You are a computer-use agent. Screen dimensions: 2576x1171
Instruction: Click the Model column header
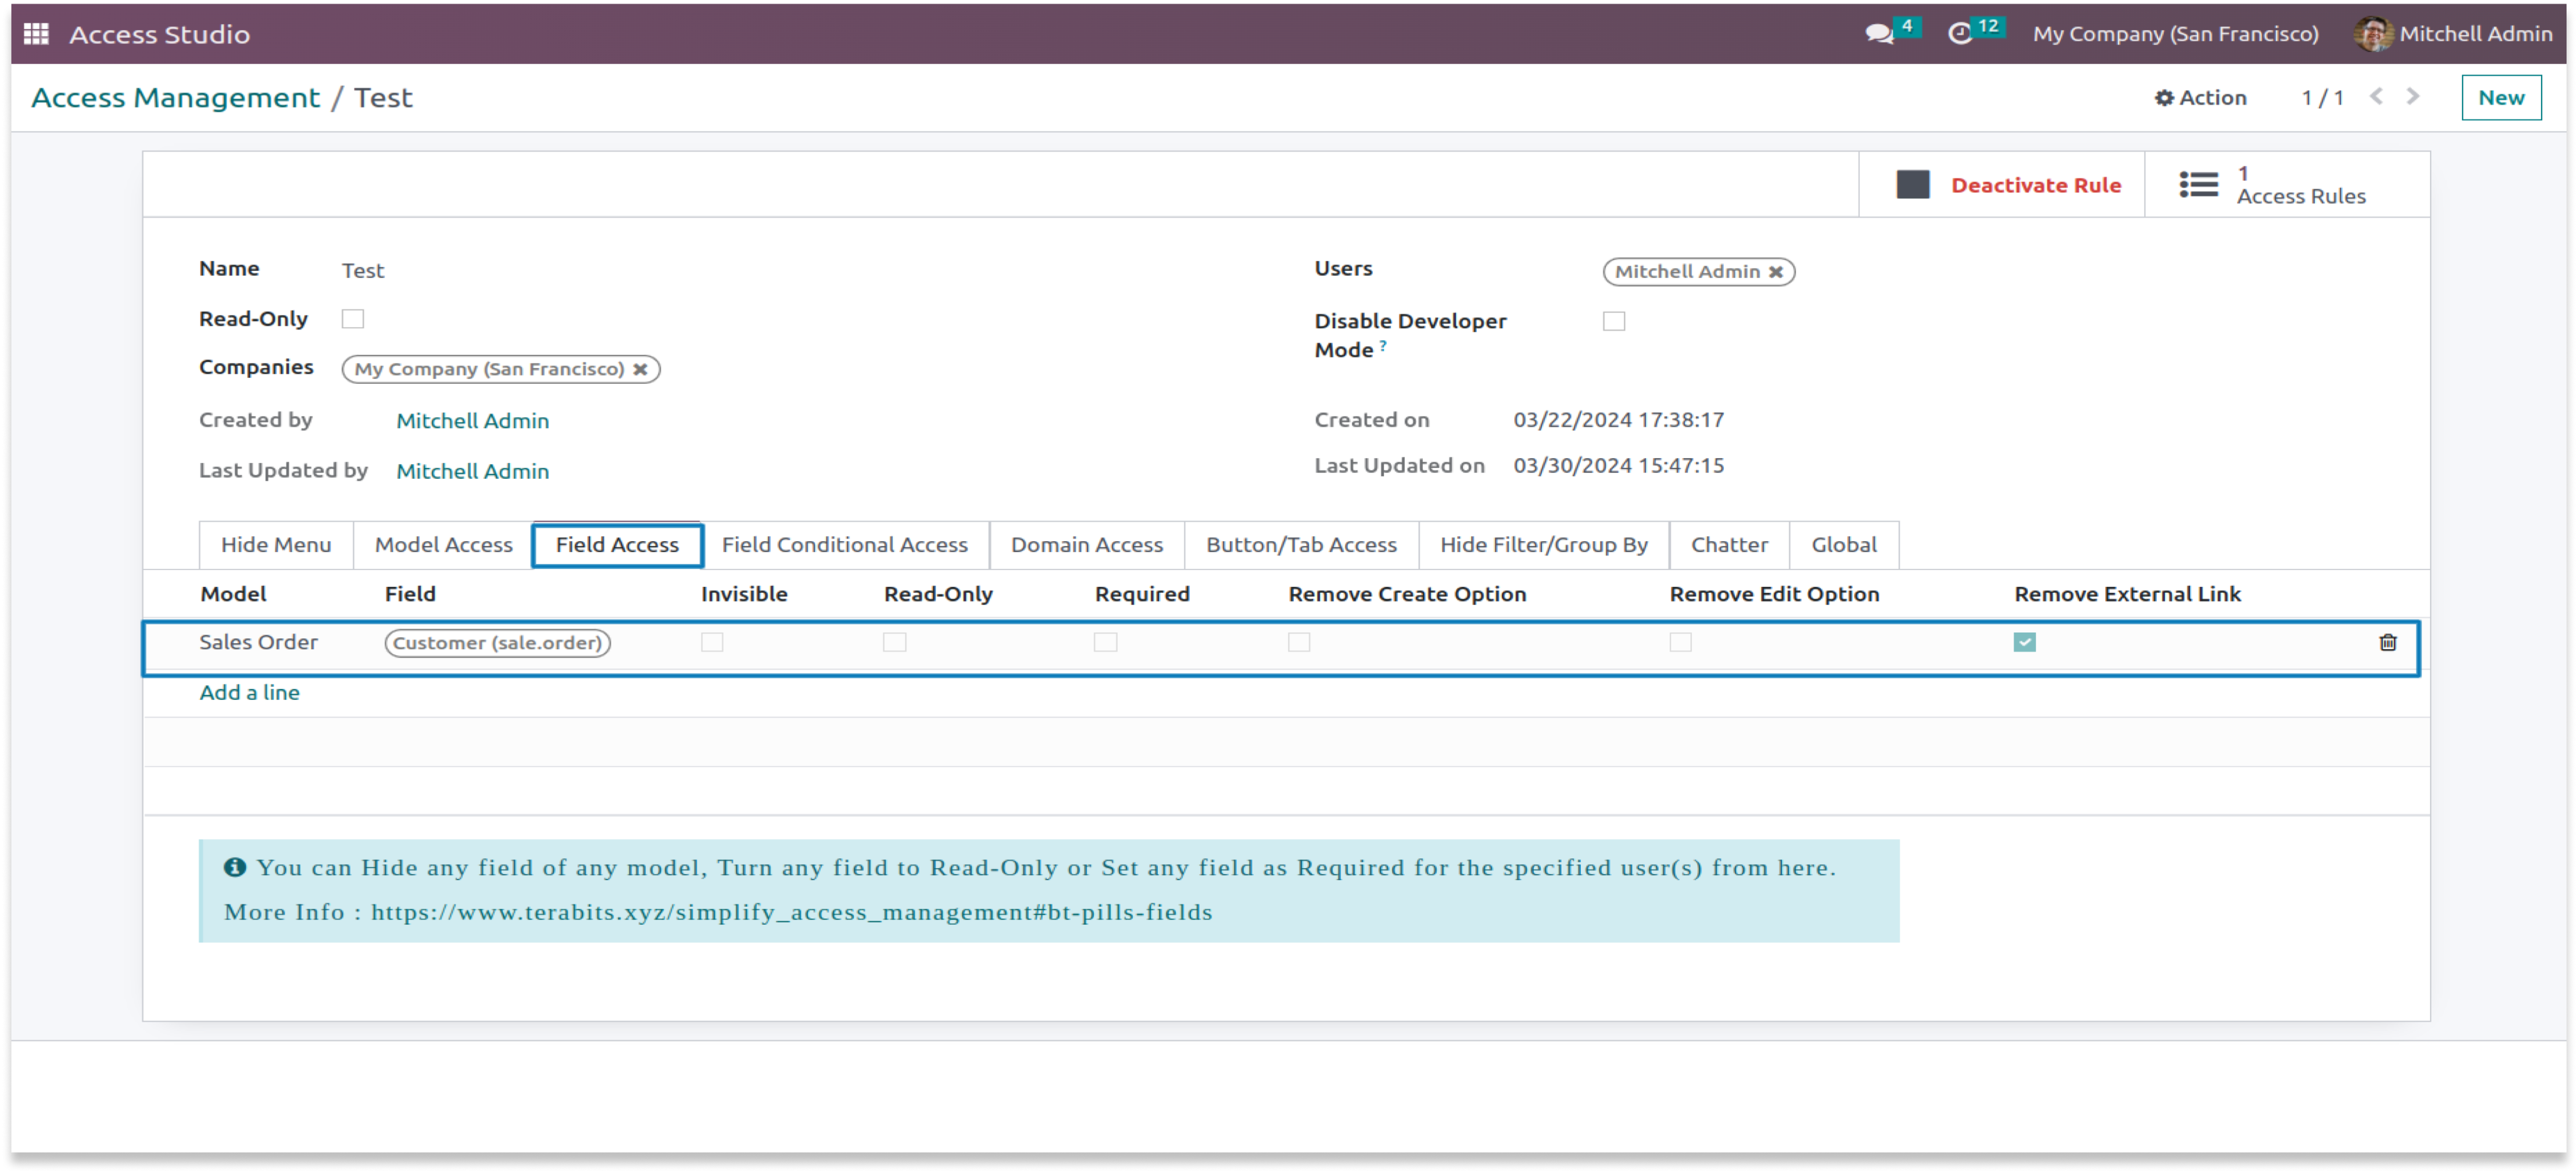tap(233, 594)
